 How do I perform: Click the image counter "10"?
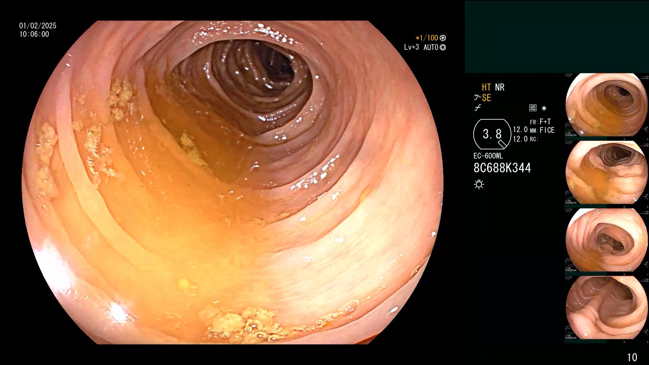coord(632,357)
